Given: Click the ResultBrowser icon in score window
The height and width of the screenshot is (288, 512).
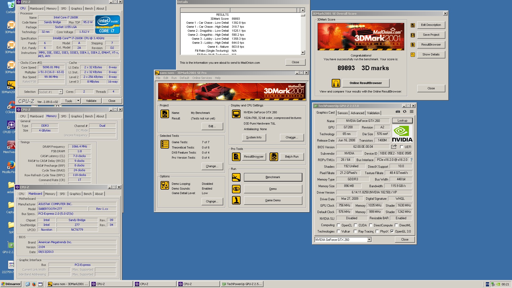Looking at the screenshot, I should click(x=413, y=45).
